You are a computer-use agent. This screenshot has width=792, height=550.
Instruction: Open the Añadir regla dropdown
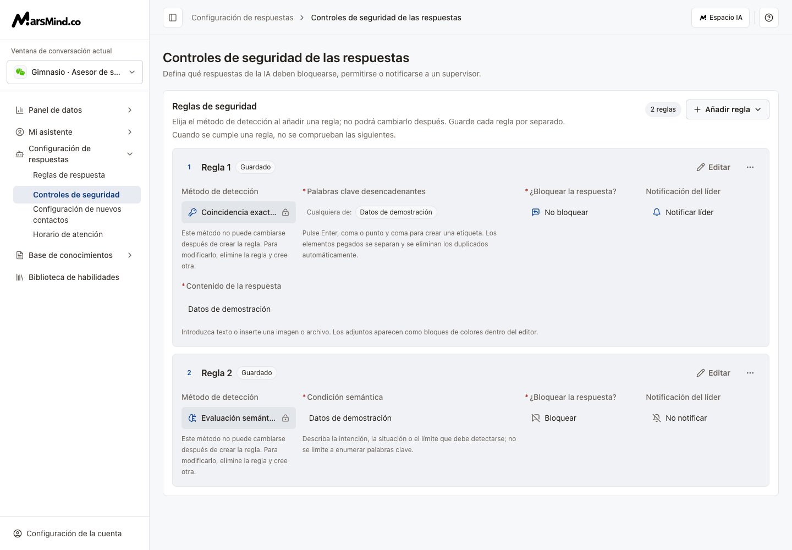[x=727, y=109]
